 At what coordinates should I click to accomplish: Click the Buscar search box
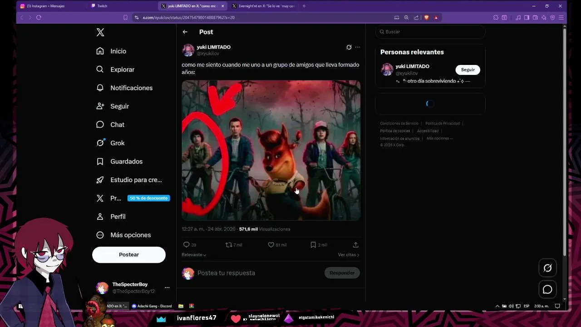point(430,32)
